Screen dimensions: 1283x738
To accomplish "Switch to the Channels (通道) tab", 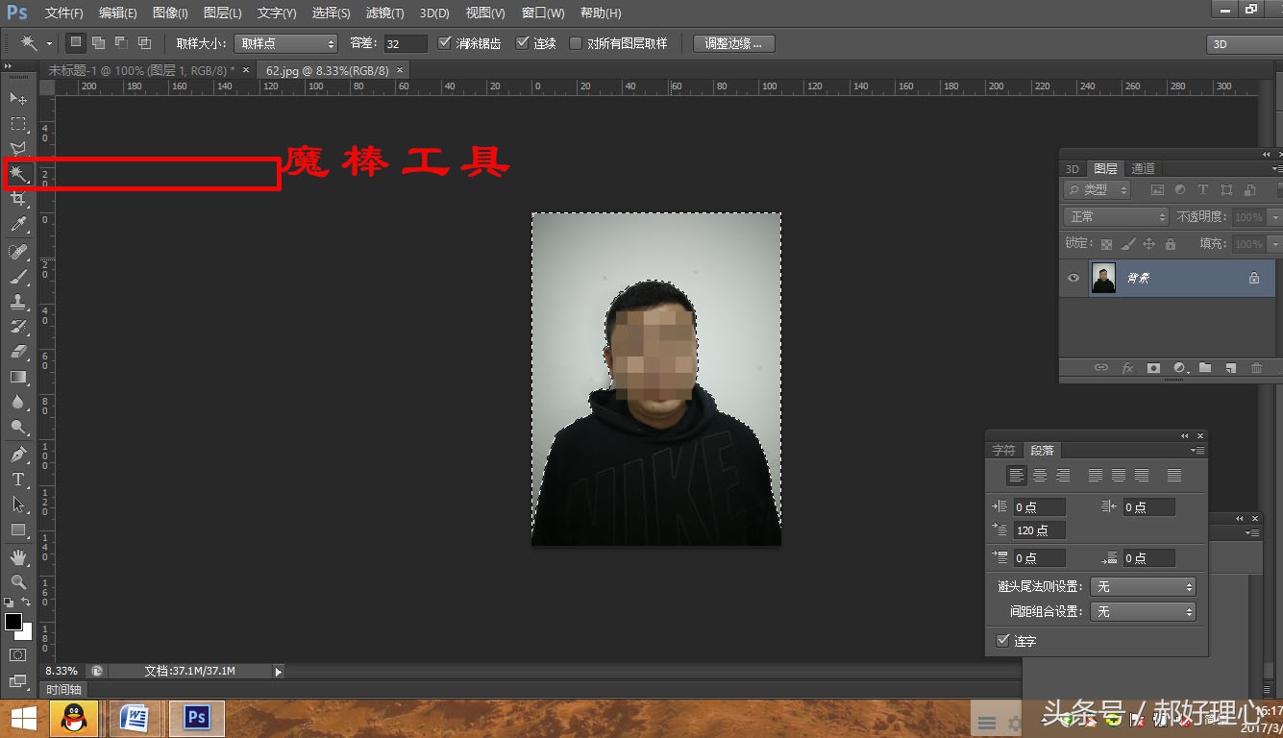I will 1144,167.
